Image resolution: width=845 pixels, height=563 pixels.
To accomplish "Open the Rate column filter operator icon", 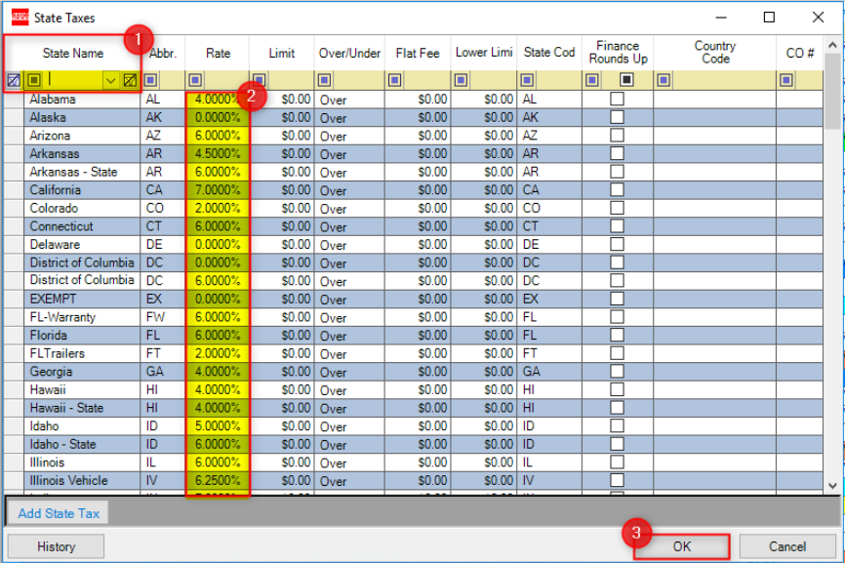I will pyautogui.click(x=195, y=80).
